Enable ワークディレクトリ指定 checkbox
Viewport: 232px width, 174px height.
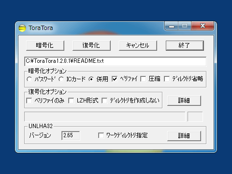(x=101, y=135)
